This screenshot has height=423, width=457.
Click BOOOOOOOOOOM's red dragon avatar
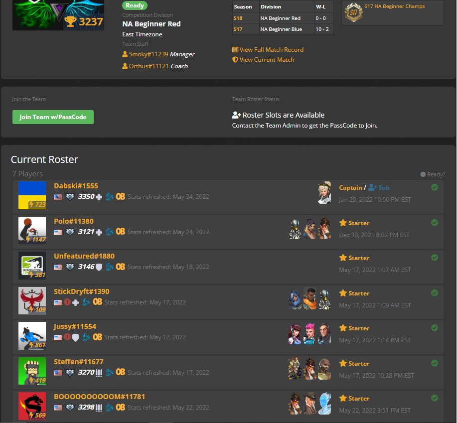[32, 406]
